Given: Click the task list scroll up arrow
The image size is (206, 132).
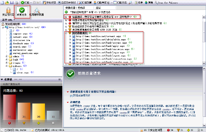Looking at the screenshot, I should tap(204, 17).
